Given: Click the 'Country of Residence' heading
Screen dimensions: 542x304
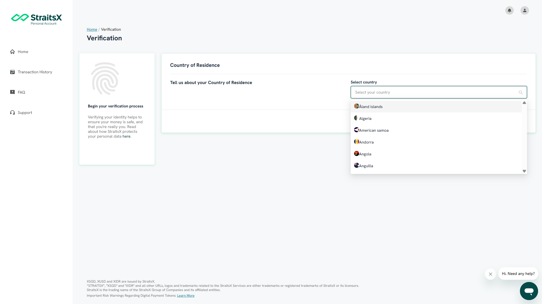Looking at the screenshot, I should [195, 65].
